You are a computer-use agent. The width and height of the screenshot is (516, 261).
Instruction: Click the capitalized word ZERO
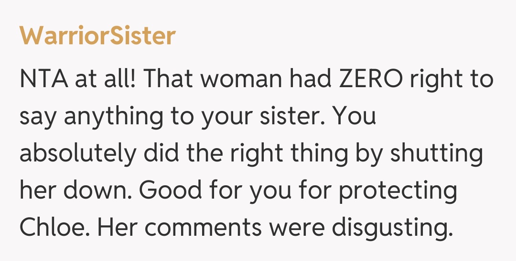(x=371, y=79)
